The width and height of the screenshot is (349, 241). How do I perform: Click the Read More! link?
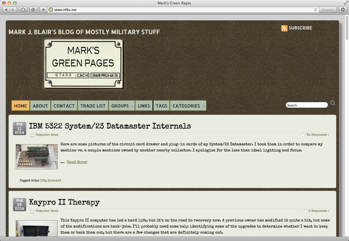click(77, 162)
